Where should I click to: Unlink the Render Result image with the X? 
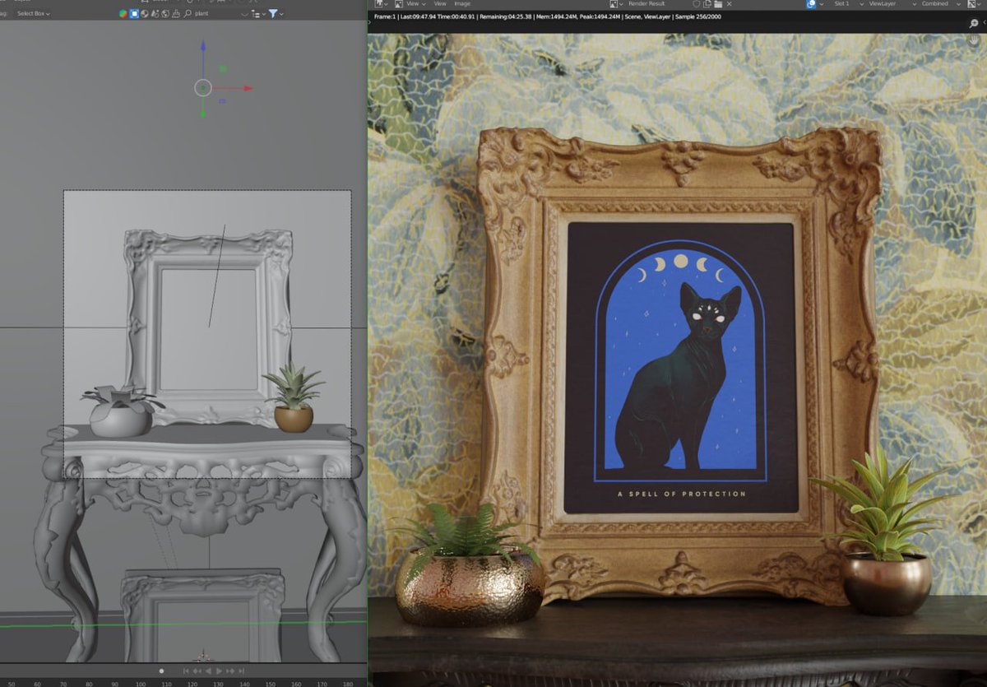tap(729, 4)
